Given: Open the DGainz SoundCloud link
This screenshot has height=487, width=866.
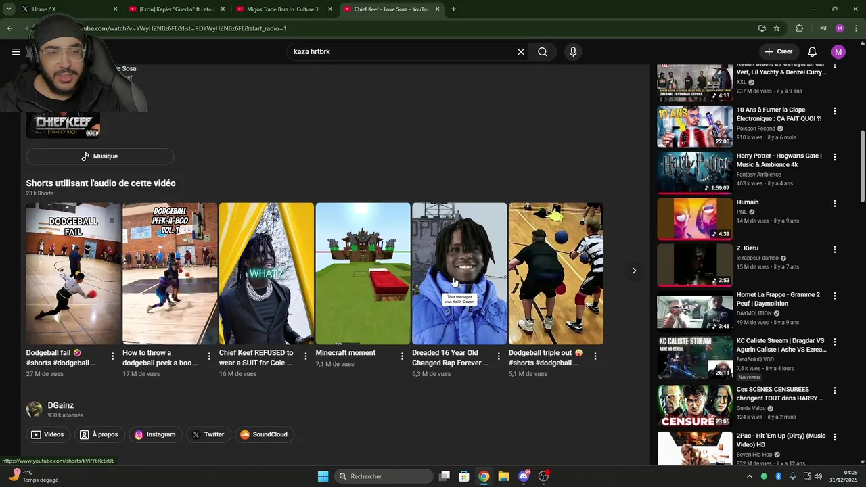Looking at the screenshot, I should click(264, 435).
